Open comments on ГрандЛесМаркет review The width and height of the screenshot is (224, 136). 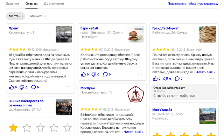click(x=177, y=78)
